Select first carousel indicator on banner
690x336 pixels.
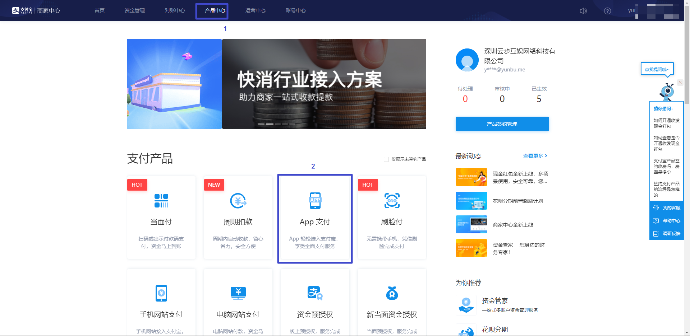[x=261, y=124]
